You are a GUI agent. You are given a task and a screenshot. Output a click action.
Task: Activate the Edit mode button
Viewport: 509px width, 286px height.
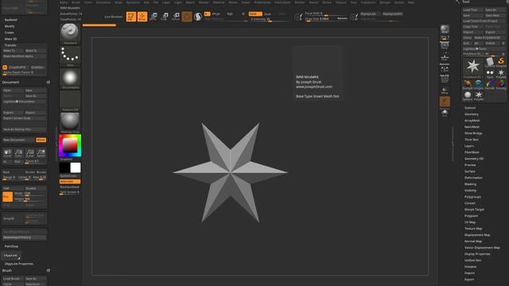click(x=130, y=17)
